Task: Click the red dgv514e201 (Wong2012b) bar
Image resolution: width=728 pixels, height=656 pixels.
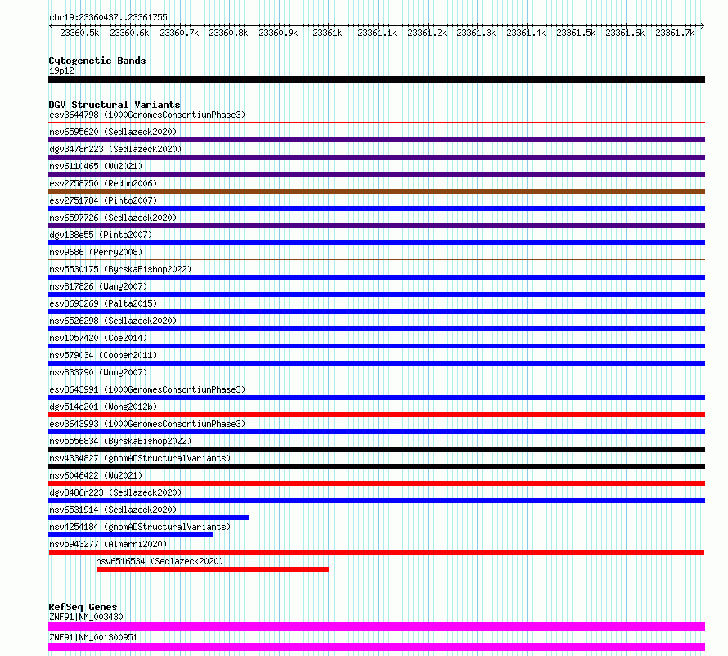Action: pos(376,415)
